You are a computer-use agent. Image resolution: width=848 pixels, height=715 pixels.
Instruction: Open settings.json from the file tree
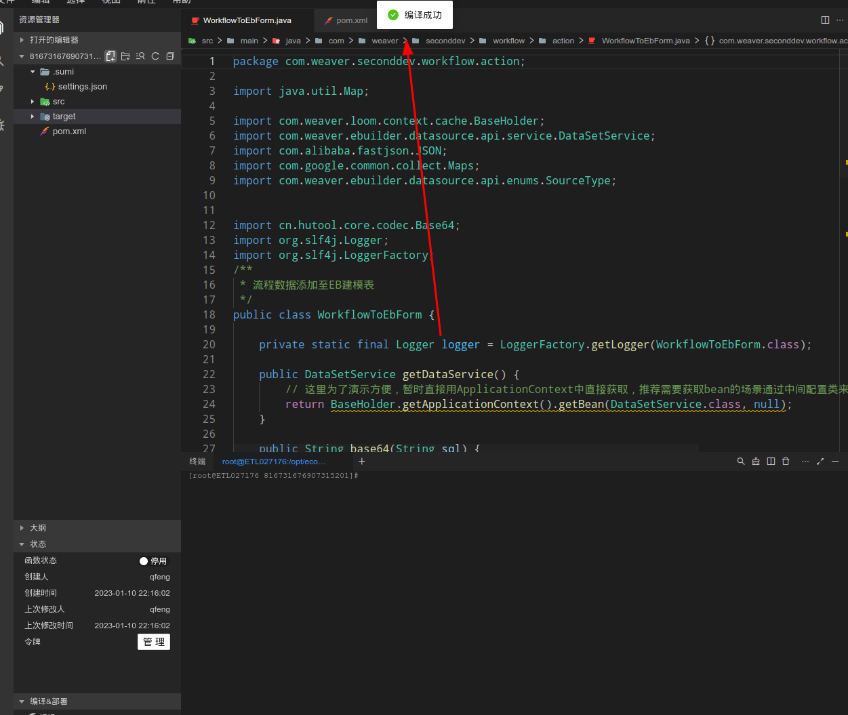[83, 87]
